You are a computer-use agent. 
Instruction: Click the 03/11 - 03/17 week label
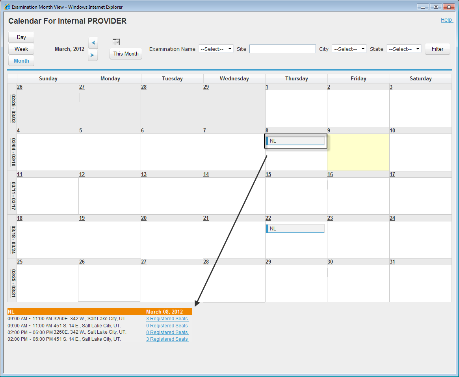(13, 196)
